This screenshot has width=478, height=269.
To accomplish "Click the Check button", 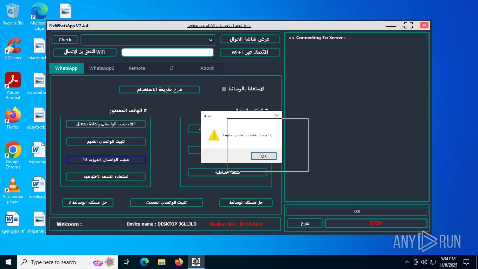I will tap(65, 40).
